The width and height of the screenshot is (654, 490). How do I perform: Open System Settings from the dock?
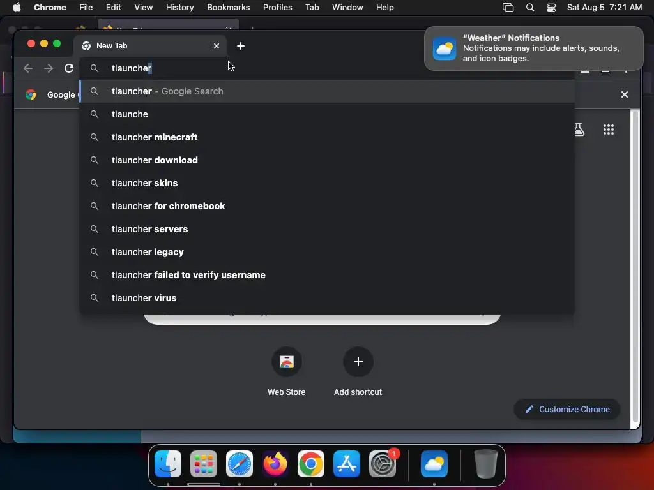[x=383, y=464]
